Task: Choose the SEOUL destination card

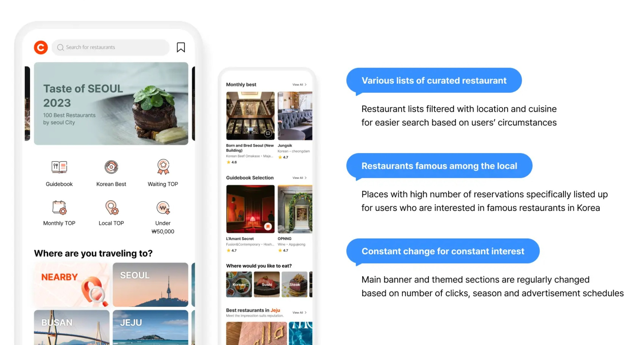Action: tap(150, 285)
